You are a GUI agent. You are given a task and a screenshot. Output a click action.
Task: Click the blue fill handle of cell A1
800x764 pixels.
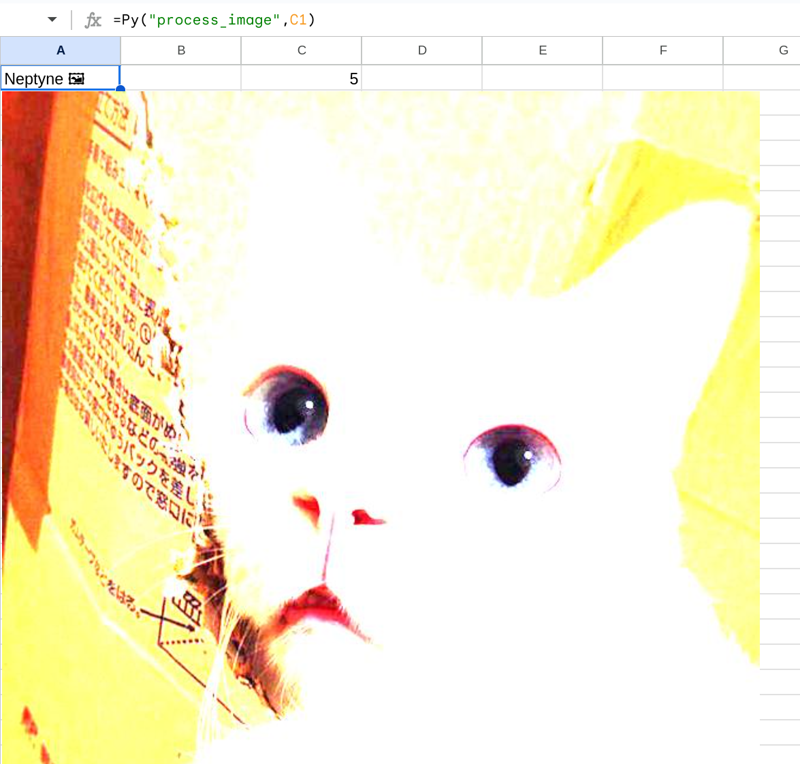(x=121, y=89)
